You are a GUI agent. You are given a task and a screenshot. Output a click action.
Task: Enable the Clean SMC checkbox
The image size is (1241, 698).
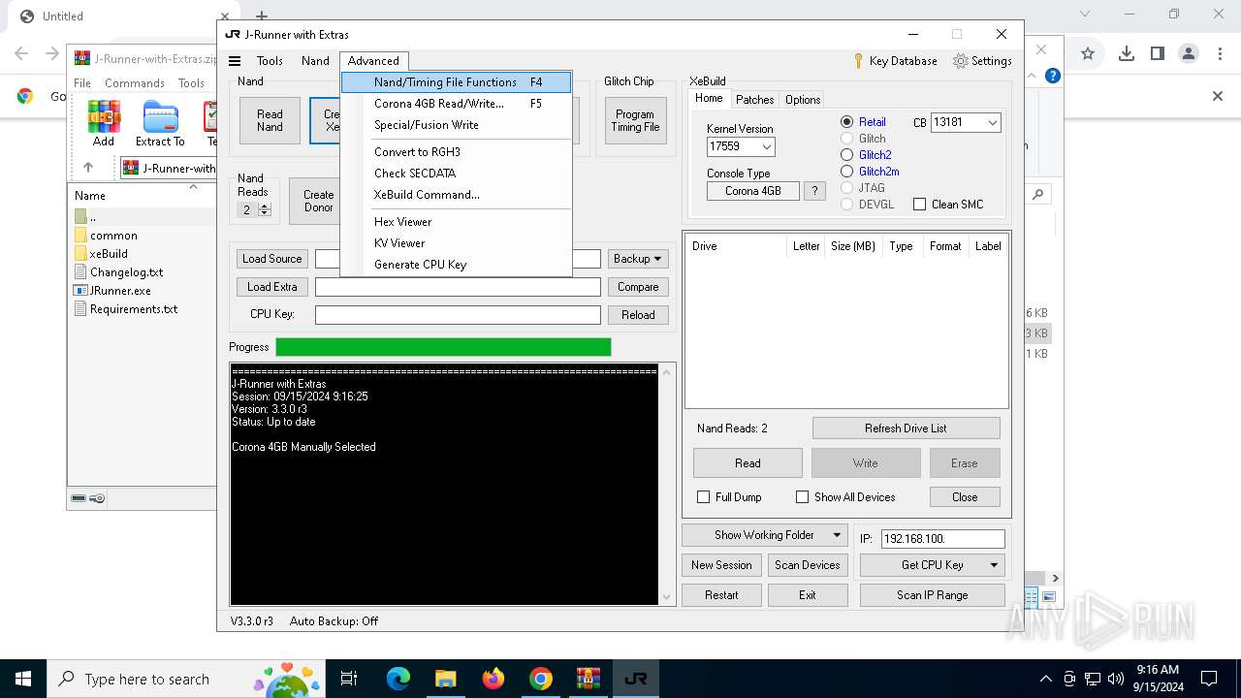(920, 205)
